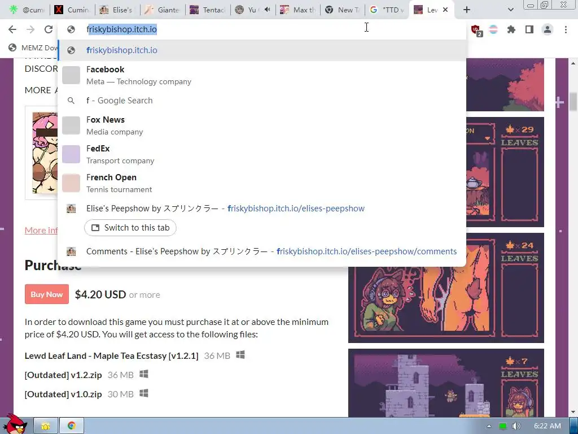Image resolution: width=578 pixels, height=434 pixels.
Task: Open the volume speaker tray icon
Action: pos(516,426)
